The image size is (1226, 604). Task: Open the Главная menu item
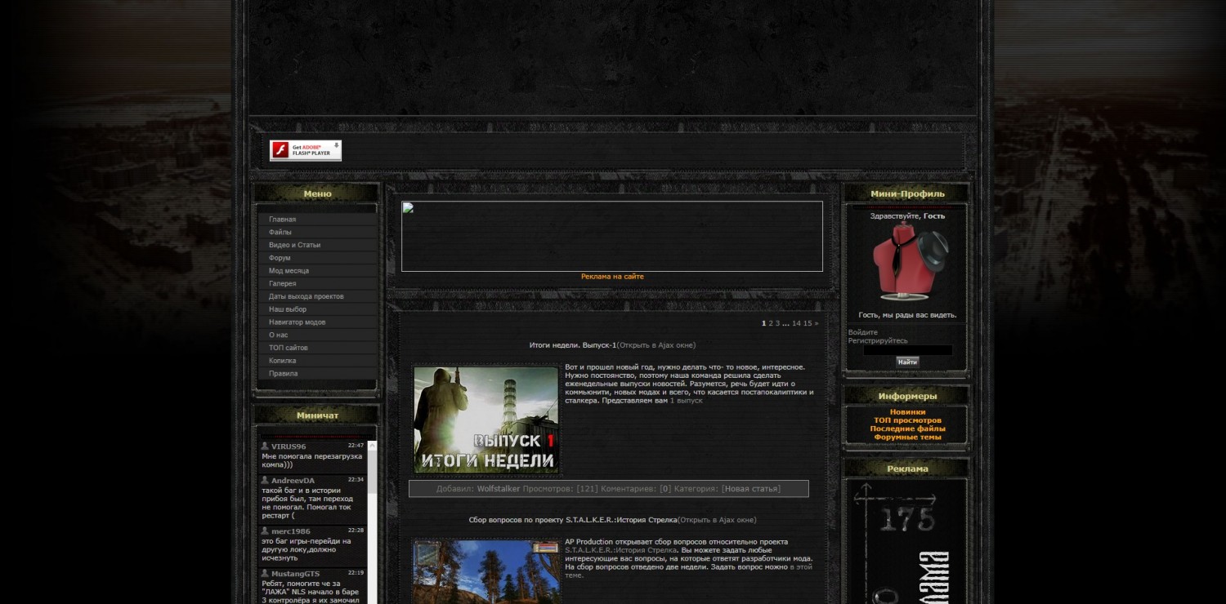318,220
